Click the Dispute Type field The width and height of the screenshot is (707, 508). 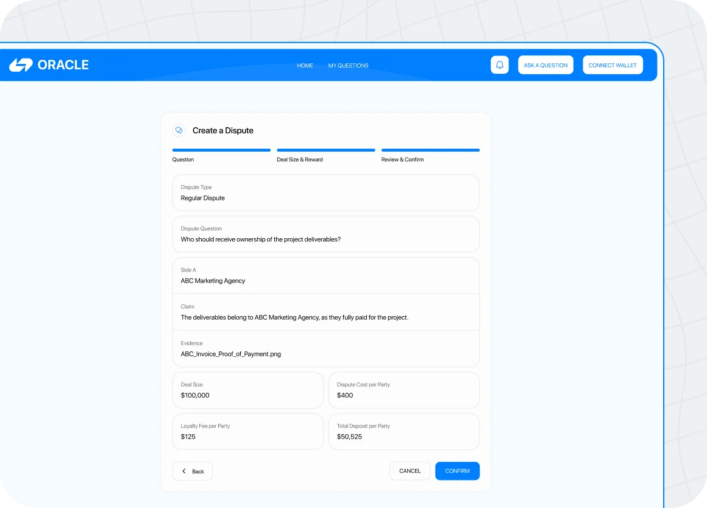click(325, 193)
